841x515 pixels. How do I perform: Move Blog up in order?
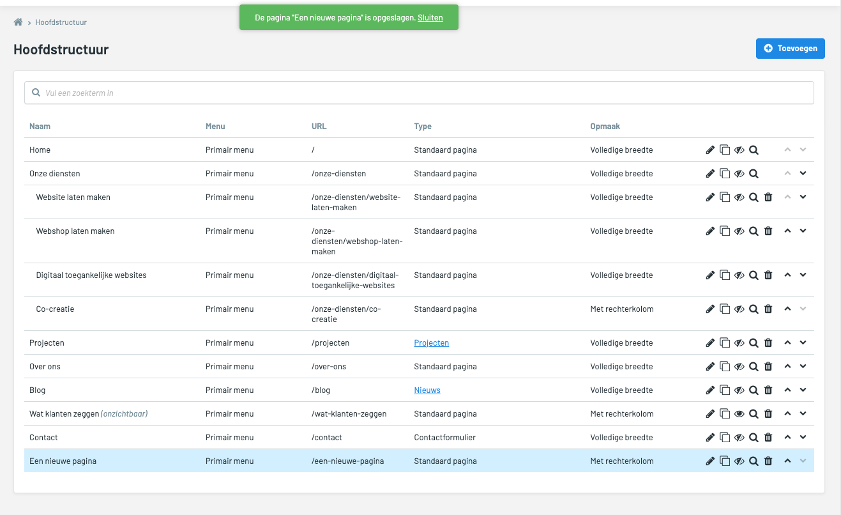787,390
